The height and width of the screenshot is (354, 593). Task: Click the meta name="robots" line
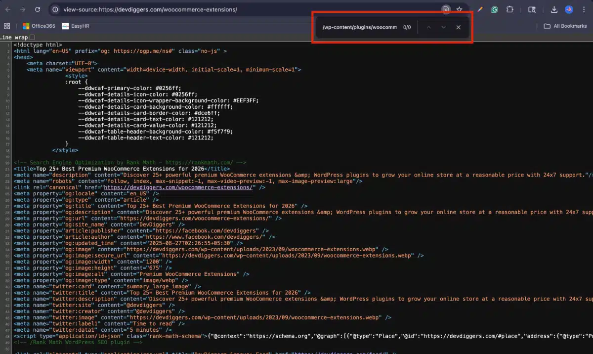(x=188, y=181)
